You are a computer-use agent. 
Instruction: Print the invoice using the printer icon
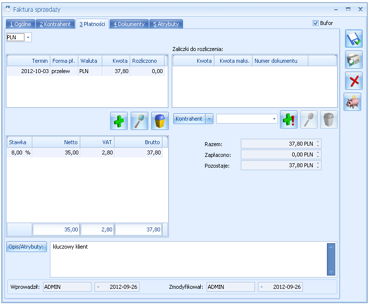click(354, 60)
